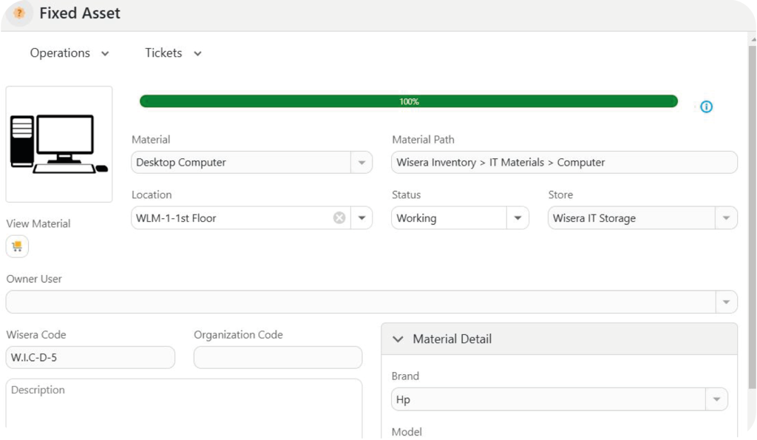Click the vertical scrollbar on the right
757x440 pixels.
coord(752,217)
